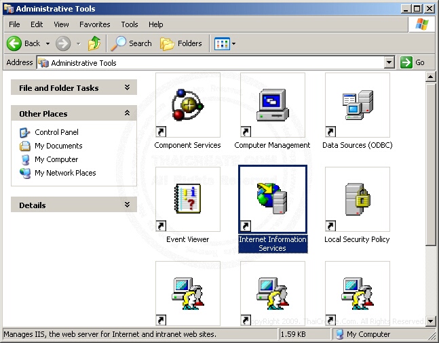Close the Administrative Tools window
This screenshot has height=343, width=439.
[430, 9]
